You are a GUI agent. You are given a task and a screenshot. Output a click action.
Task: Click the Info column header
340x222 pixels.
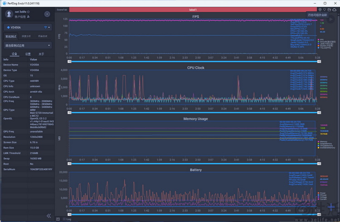[x=6, y=59]
